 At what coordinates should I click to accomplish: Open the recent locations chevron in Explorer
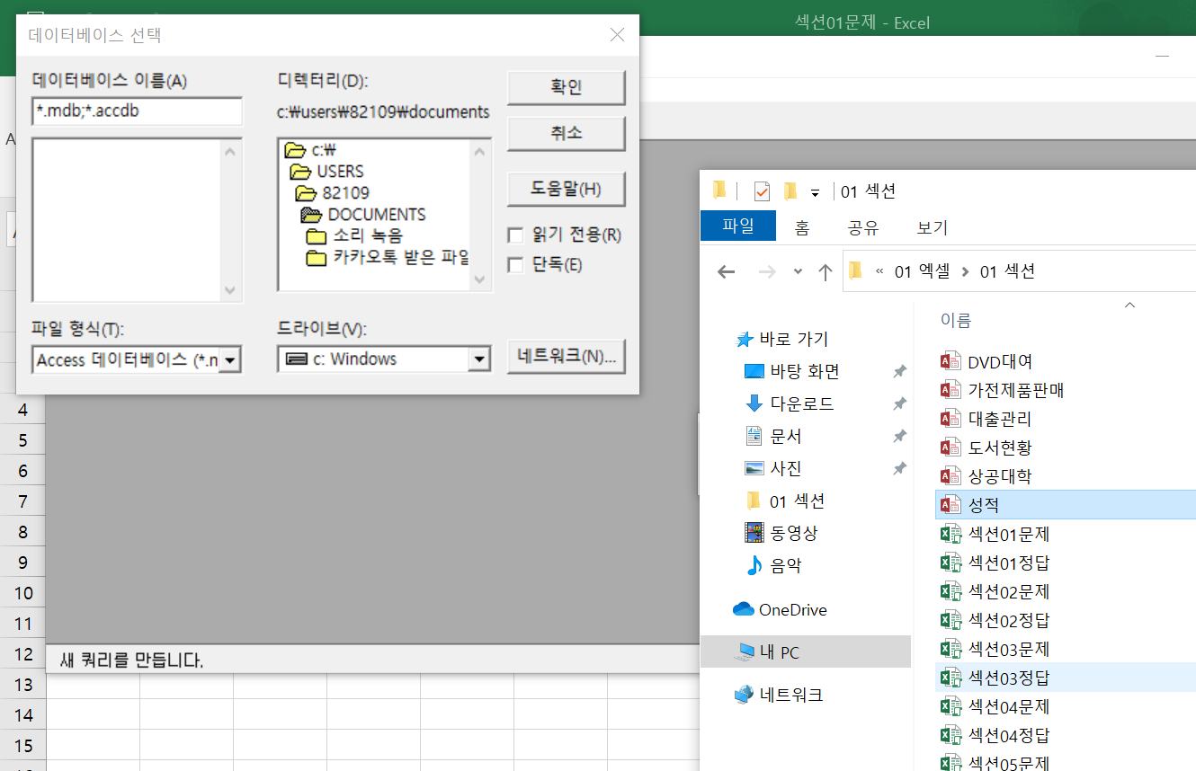(798, 272)
